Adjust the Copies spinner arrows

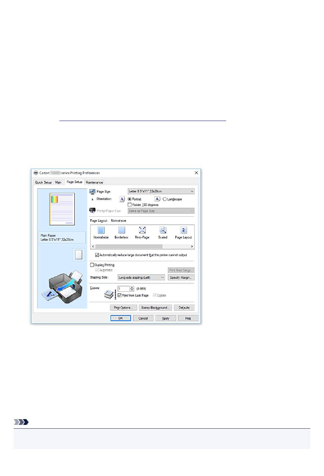click(x=132, y=289)
